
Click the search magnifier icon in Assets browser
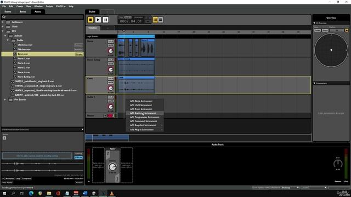click(4, 17)
